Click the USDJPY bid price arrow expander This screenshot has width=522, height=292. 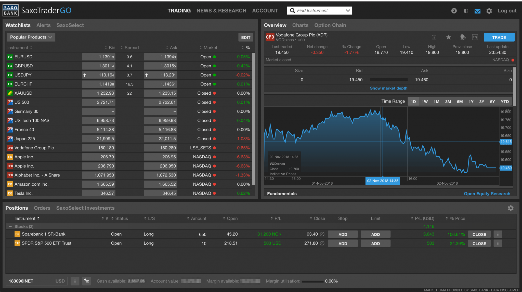coord(84,75)
